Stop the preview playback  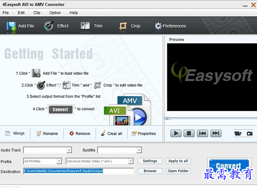click(189, 133)
